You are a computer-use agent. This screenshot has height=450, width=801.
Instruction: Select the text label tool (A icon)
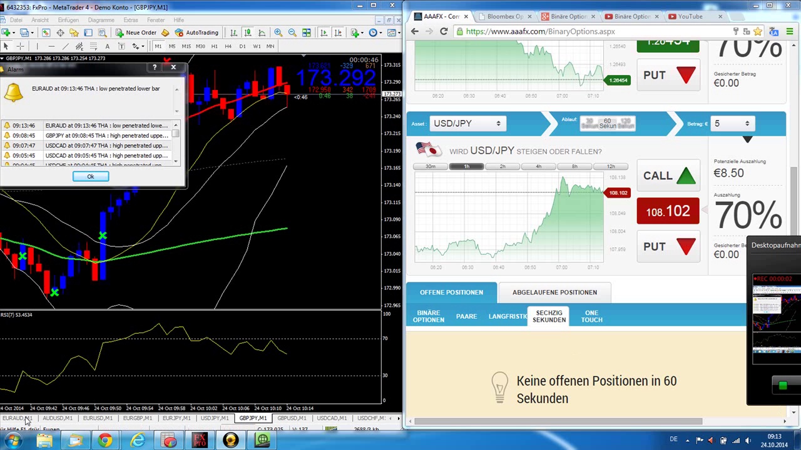pyautogui.click(x=107, y=46)
